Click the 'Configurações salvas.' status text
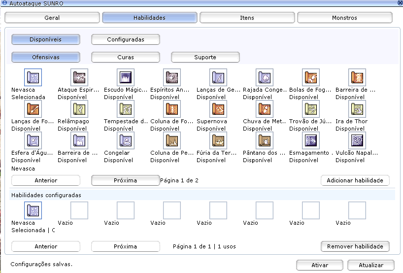Image resolution: width=403 pixels, height=273 pixels. pyautogui.click(x=41, y=264)
